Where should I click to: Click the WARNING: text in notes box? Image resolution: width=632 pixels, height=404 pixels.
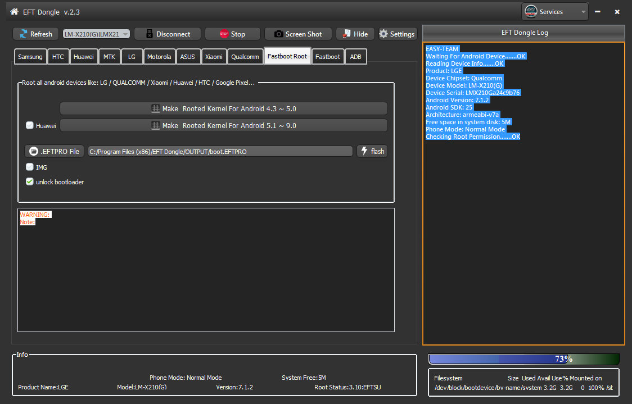(35, 215)
